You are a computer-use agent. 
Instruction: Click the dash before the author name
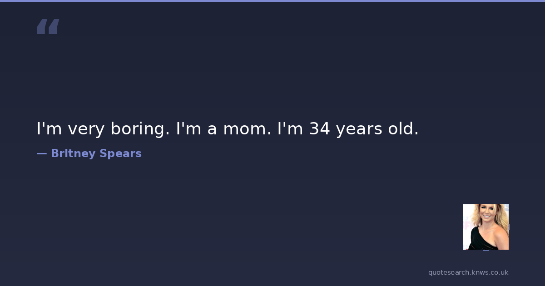(x=41, y=153)
